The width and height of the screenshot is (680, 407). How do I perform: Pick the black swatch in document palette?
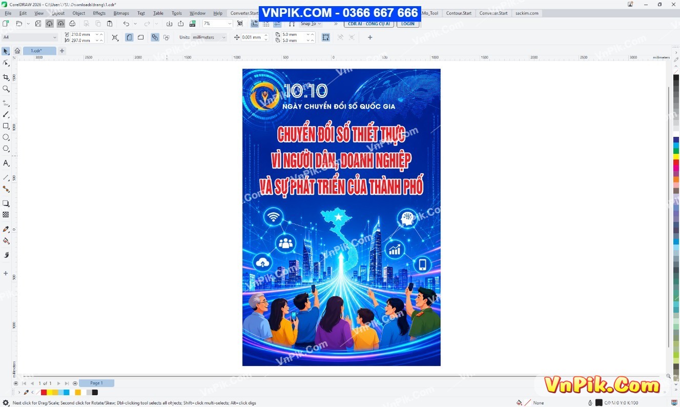pyautogui.click(x=95, y=393)
